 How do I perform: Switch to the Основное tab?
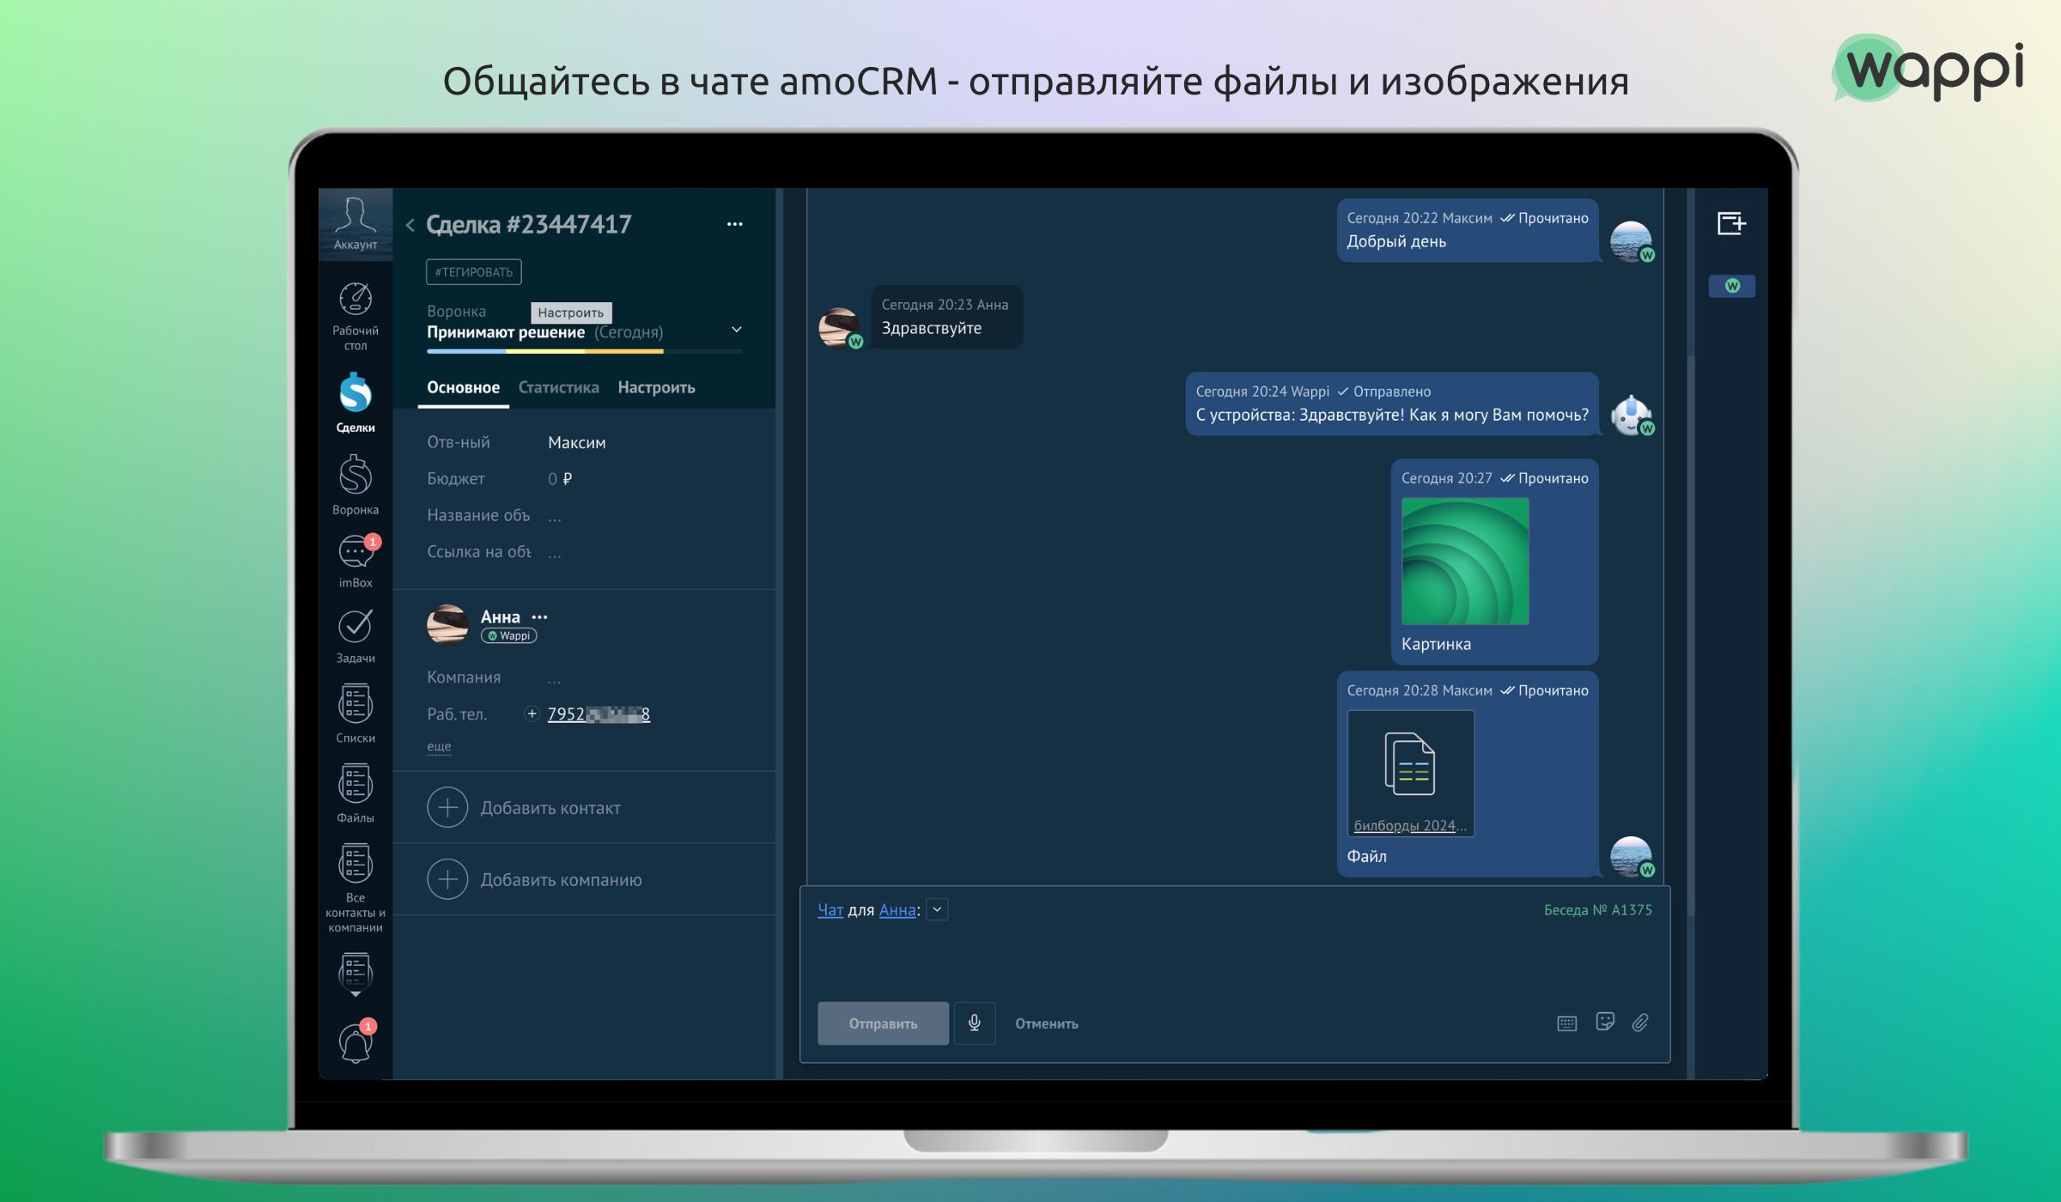pyautogui.click(x=464, y=388)
